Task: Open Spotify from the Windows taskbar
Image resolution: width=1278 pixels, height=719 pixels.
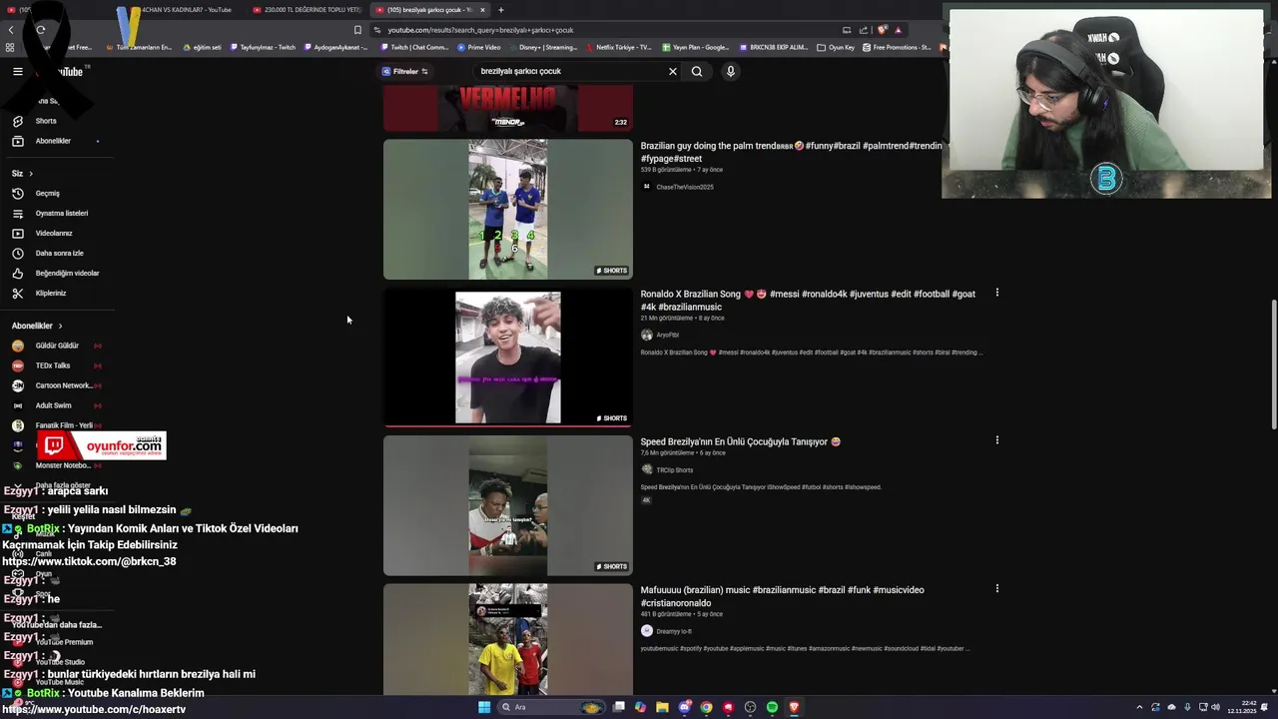Action: pyautogui.click(x=772, y=707)
